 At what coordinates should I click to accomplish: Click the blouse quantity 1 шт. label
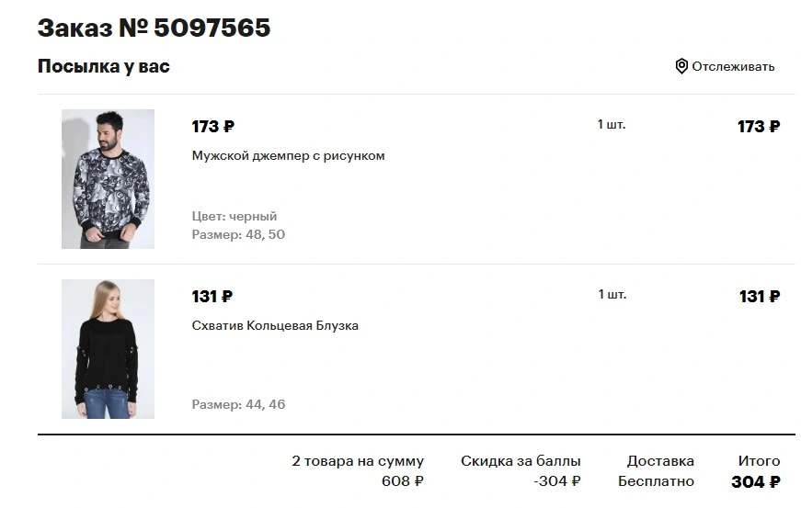(x=612, y=294)
